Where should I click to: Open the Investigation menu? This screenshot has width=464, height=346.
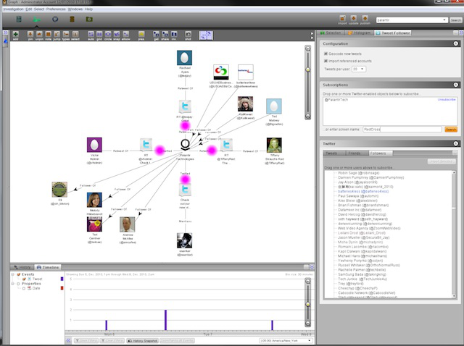click(x=13, y=9)
